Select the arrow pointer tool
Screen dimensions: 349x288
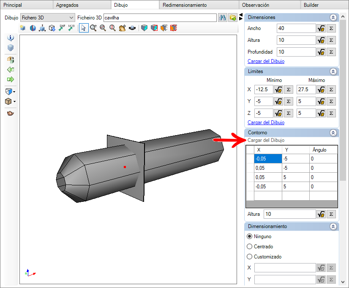(x=84, y=28)
